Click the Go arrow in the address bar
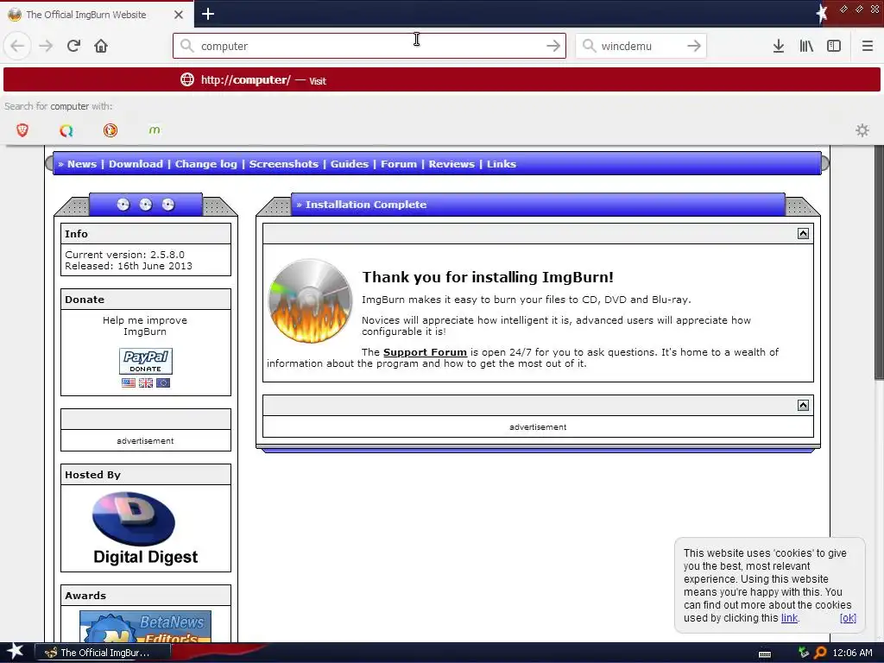This screenshot has height=663, width=884. (x=553, y=46)
